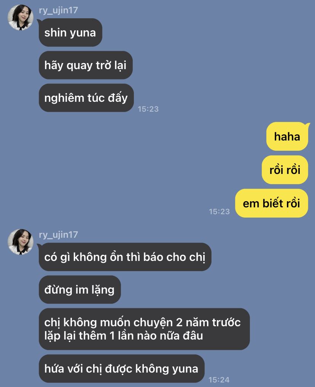Tap the yellow 'em biết rồi' bubble
The width and height of the screenshot is (315, 387).
(x=272, y=203)
